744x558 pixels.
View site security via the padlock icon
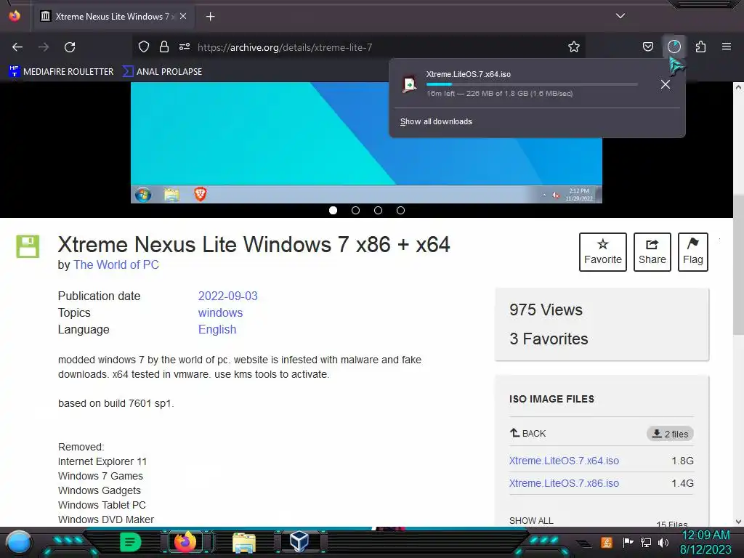[x=164, y=46]
